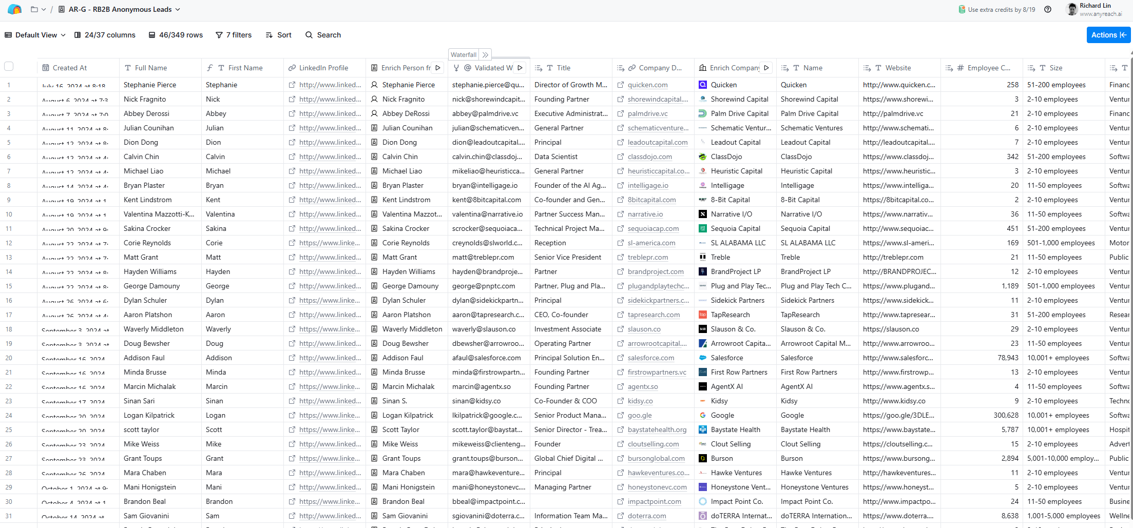The image size is (1133, 528).
Task: Tick the select-all rows checkbox
Action: pos(9,66)
